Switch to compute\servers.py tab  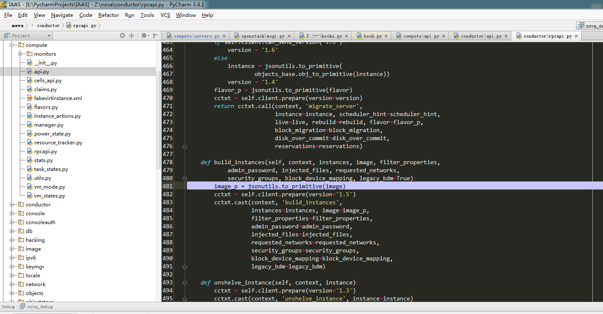[196, 36]
